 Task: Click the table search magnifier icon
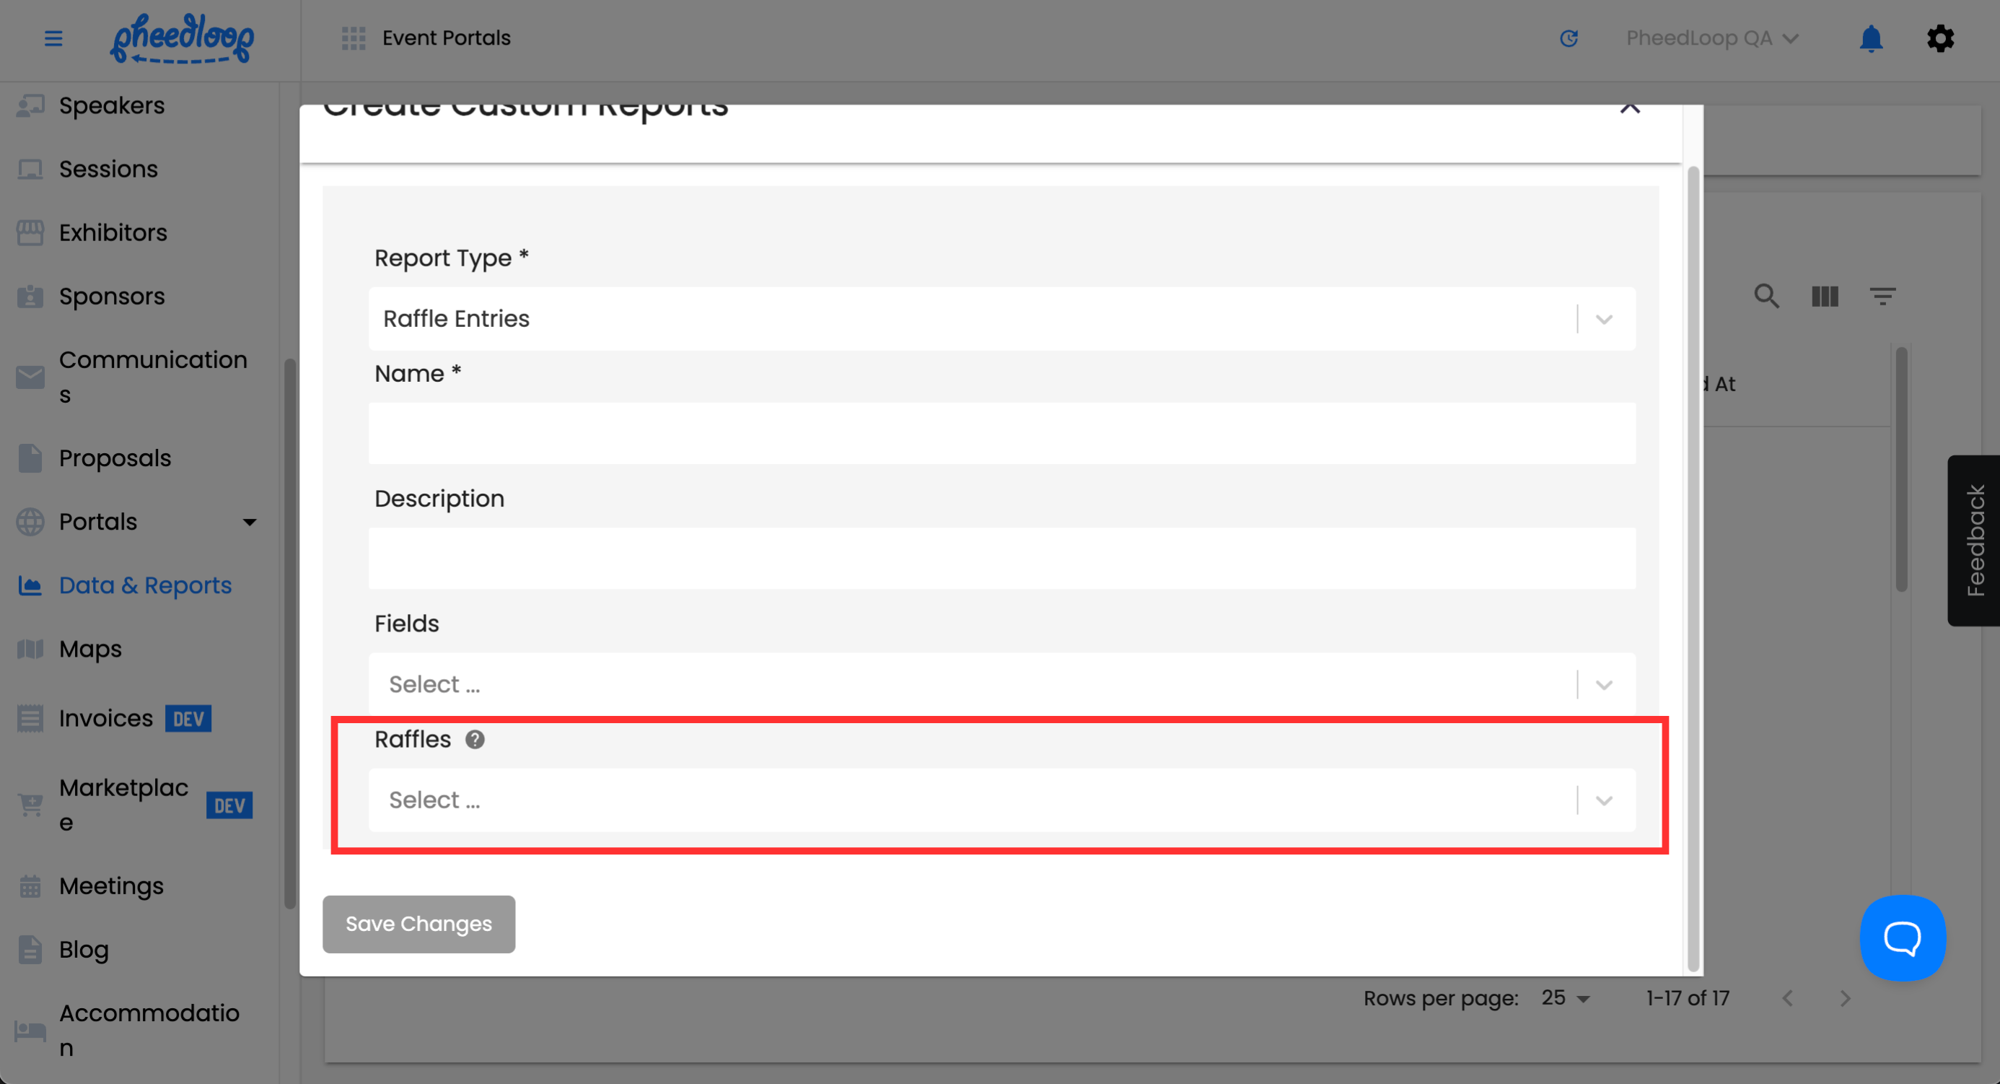tap(1766, 296)
